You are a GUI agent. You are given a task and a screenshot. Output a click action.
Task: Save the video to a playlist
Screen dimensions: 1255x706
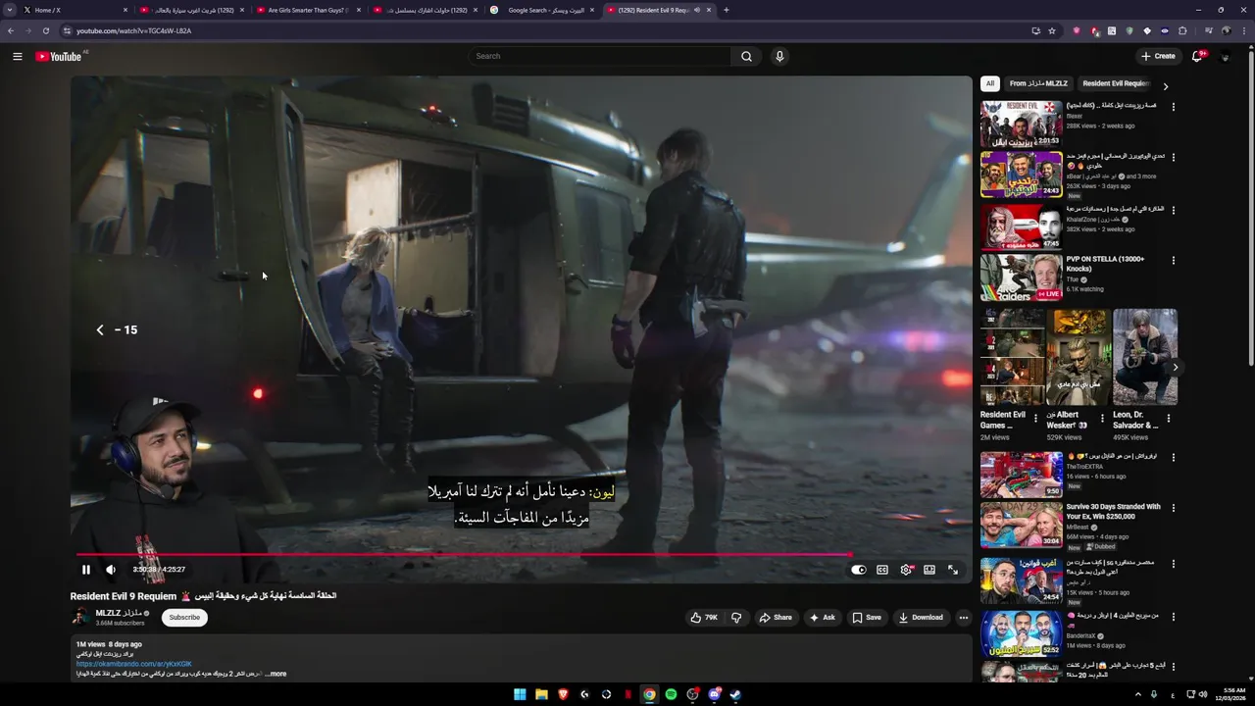pos(867,618)
